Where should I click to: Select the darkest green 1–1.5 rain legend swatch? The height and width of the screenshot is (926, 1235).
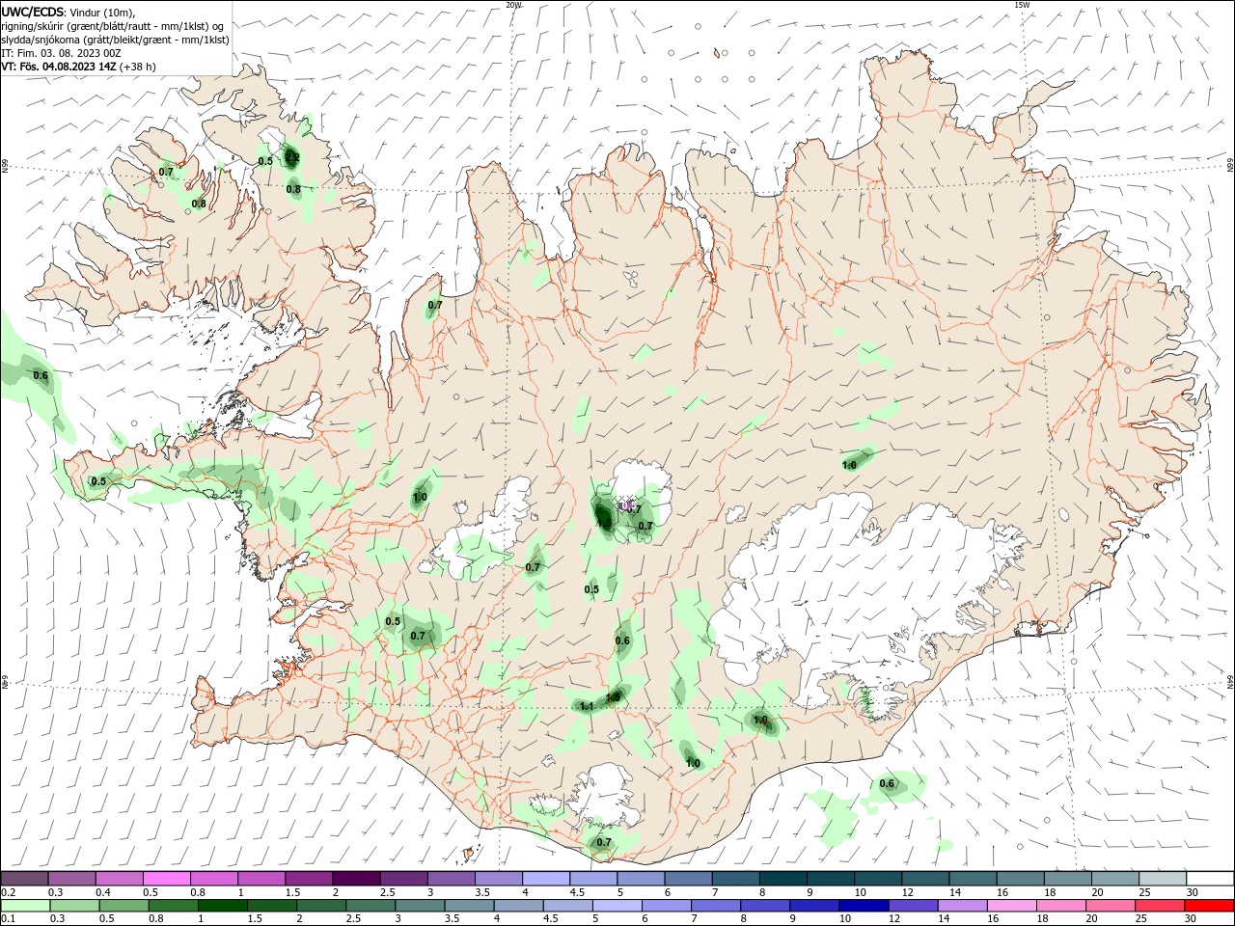pos(222,906)
